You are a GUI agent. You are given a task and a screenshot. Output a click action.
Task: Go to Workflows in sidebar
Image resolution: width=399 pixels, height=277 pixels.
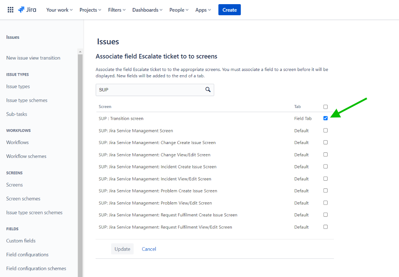click(x=17, y=142)
